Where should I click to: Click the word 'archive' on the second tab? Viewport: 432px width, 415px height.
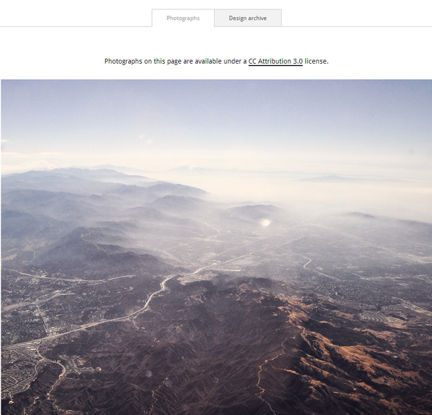[x=257, y=18]
